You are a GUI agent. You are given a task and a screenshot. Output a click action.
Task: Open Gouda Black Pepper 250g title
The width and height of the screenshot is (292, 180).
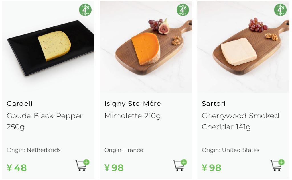pyautogui.click(x=44, y=121)
